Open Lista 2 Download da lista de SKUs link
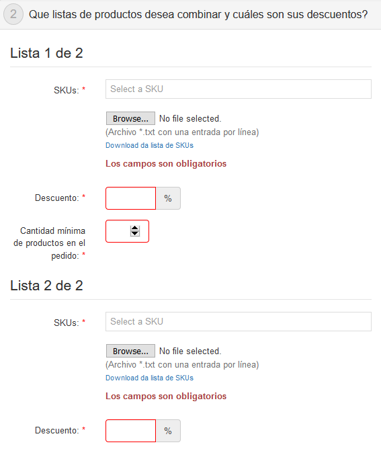This screenshot has width=381, height=459. [149, 378]
